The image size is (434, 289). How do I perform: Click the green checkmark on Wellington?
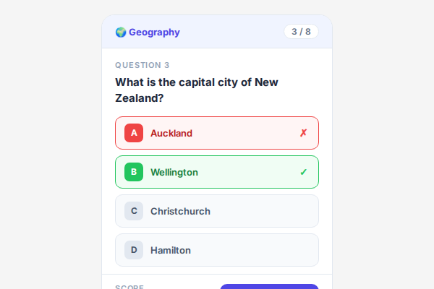[x=304, y=172]
